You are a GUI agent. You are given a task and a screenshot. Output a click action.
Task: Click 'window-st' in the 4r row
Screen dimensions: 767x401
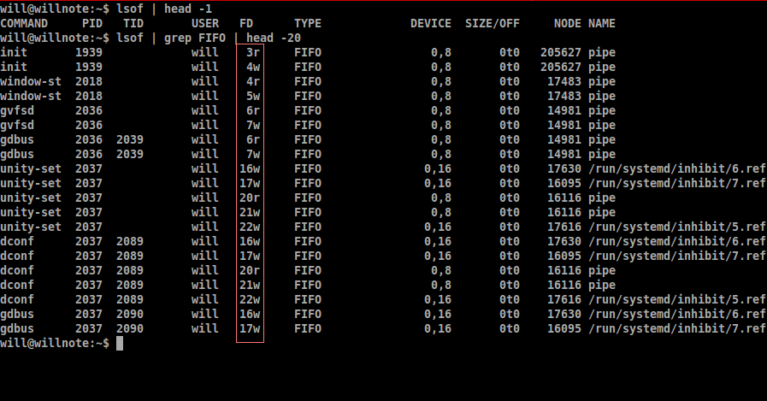coord(31,82)
